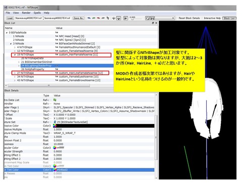Click the Load button
The height and width of the screenshot is (183, 242).
10,18
